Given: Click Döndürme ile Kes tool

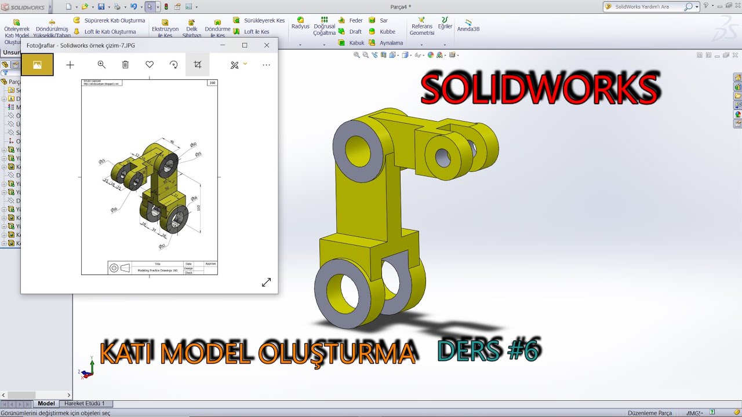Looking at the screenshot, I should tap(218, 29).
